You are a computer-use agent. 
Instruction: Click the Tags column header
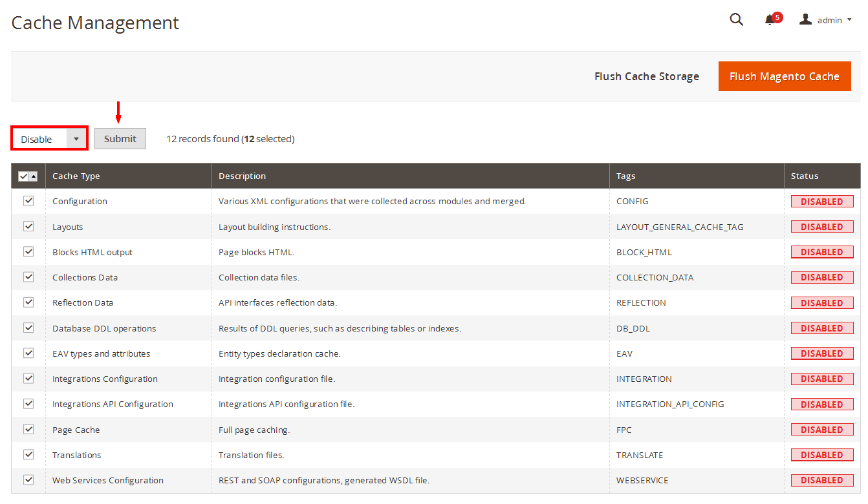click(x=697, y=176)
